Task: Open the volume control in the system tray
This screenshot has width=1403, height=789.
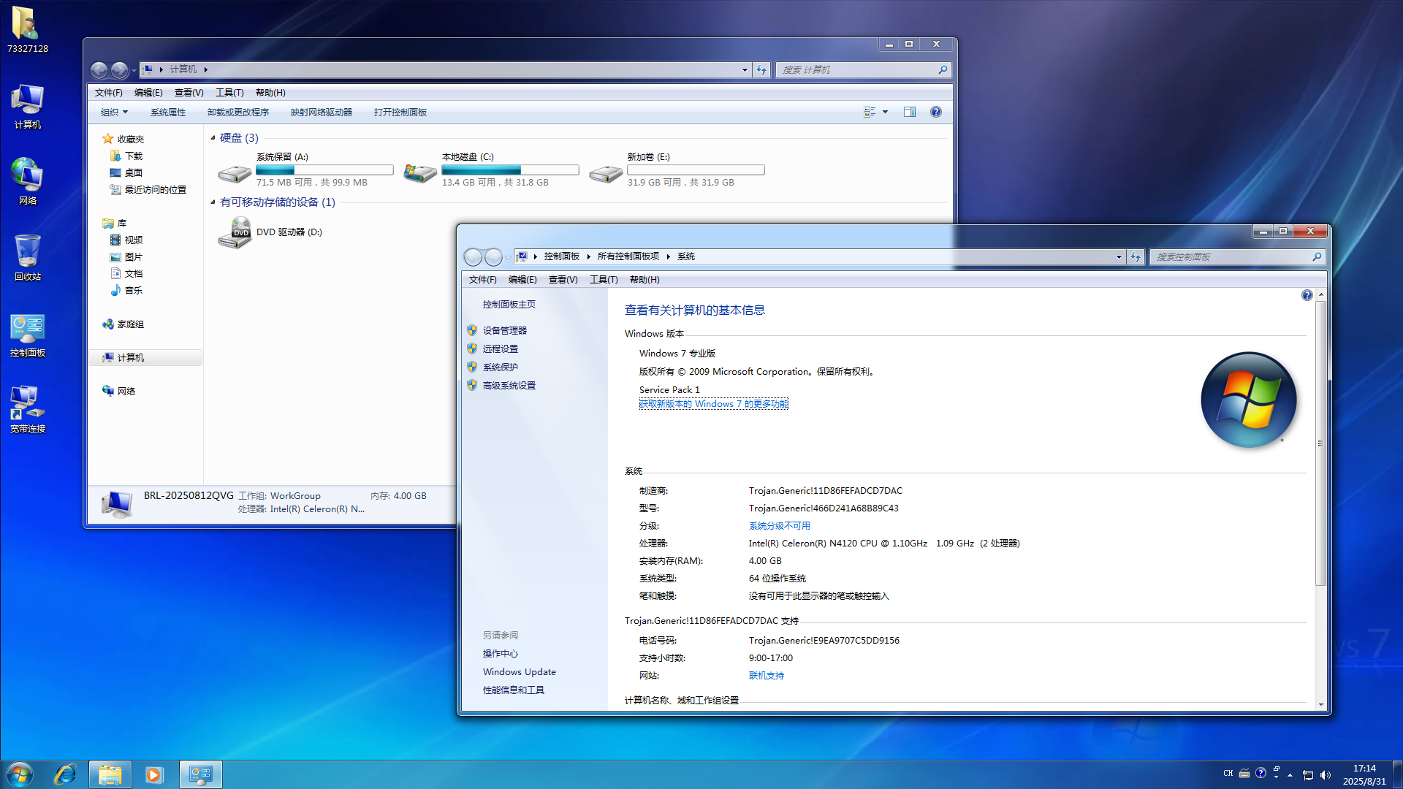Action: pyautogui.click(x=1326, y=774)
